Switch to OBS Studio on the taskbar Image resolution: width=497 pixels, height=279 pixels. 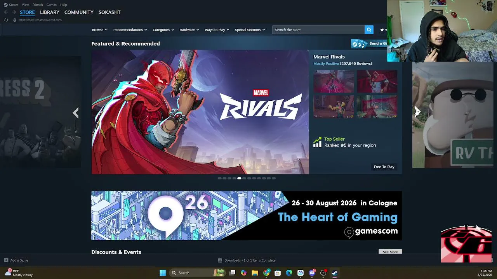[x=323, y=273]
